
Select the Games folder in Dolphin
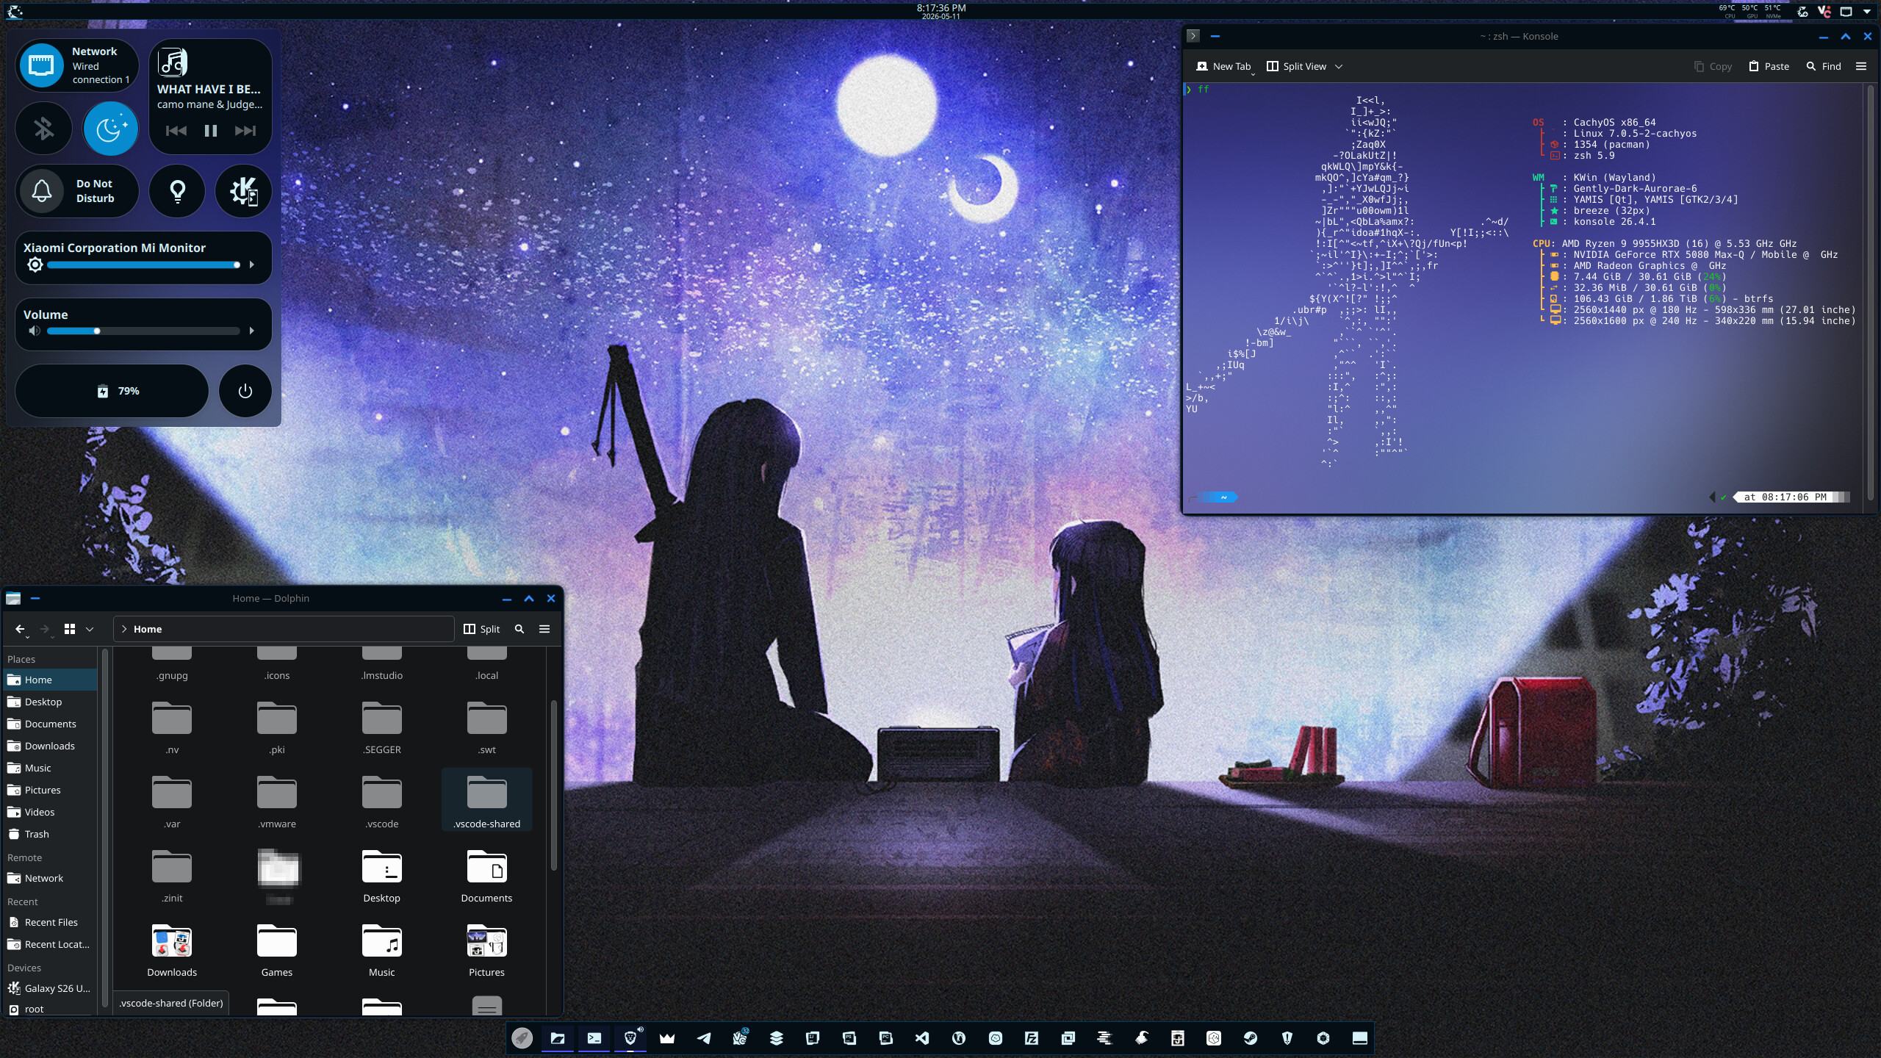277,951
